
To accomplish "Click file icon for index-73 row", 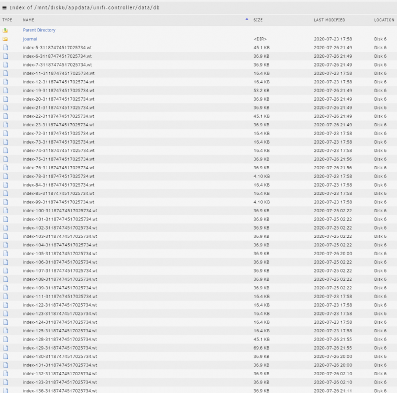I will point(6,142).
